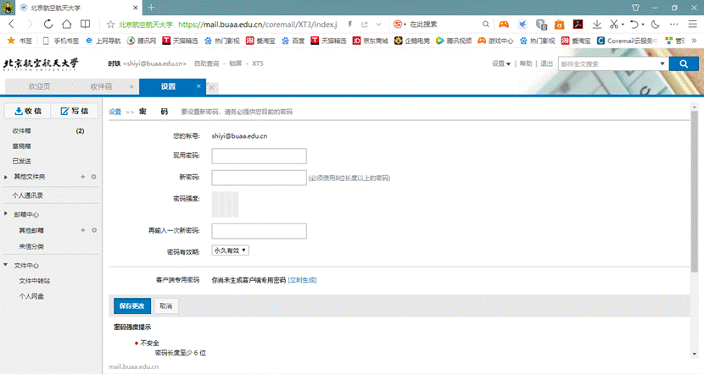Click the 收信 receive mail button
The image size is (704, 374).
(27, 111)
